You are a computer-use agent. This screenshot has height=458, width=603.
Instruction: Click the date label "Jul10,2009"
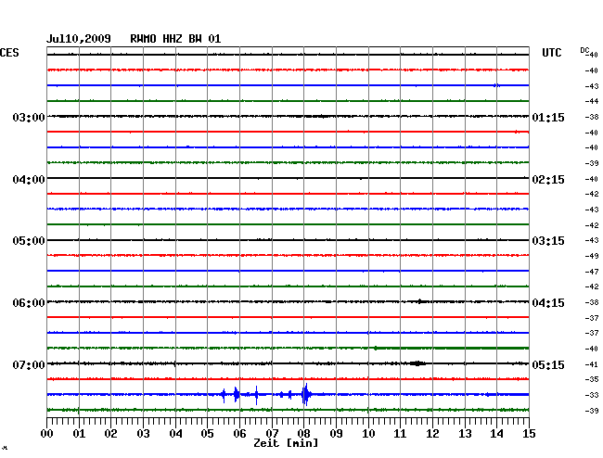pyautogui.click(x=79, y=39)
